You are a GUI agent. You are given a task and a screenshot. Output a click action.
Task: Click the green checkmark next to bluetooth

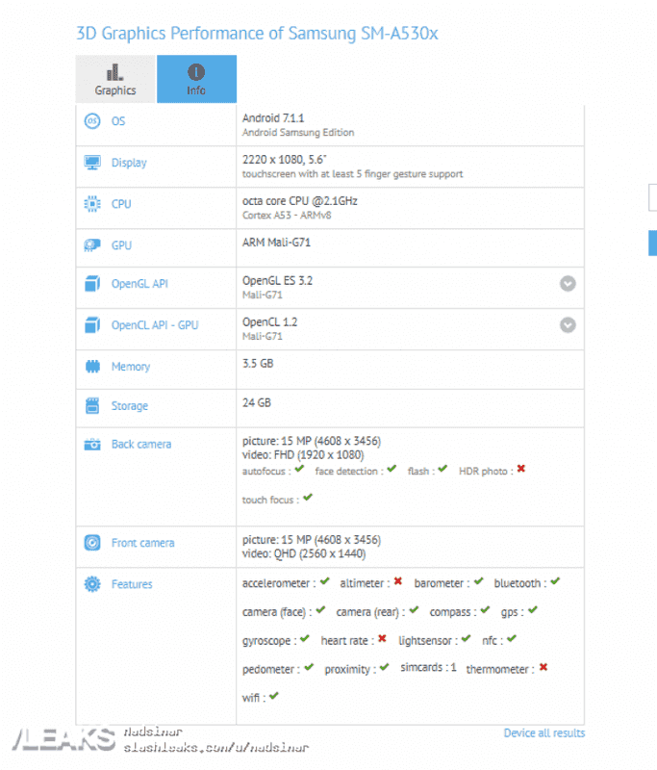coord(555,581)
